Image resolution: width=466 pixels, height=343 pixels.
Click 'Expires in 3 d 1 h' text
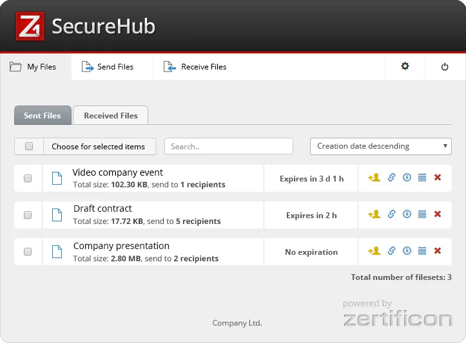tap(311, 179)
